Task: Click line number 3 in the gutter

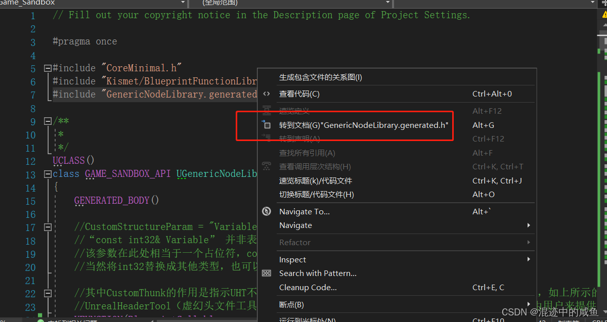Action: point(33,42)
